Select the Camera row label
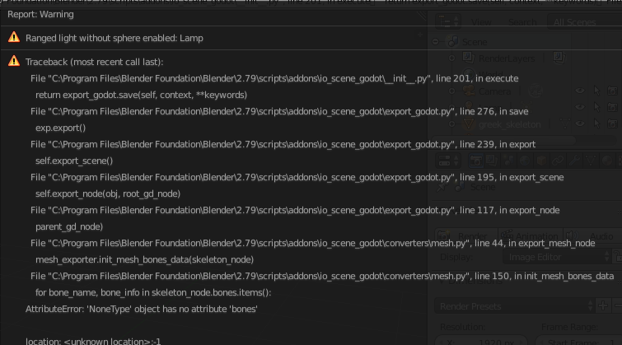This screenshot has width=622, height=345. point(494,91)
